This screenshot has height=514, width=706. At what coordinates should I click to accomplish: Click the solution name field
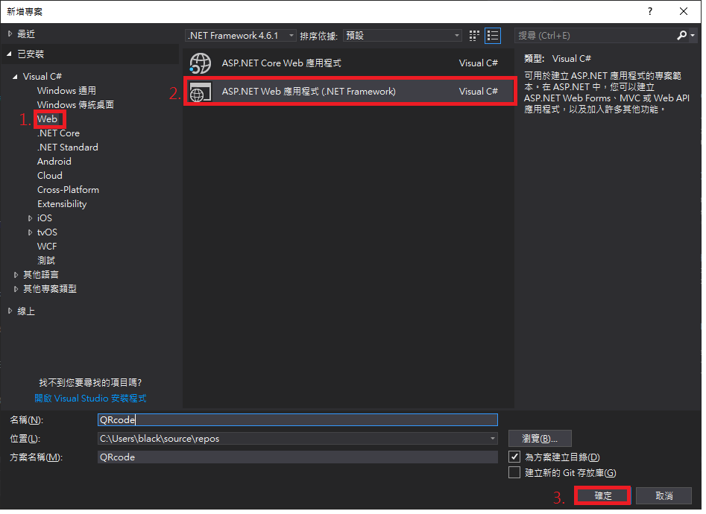(x=297, y=457)
